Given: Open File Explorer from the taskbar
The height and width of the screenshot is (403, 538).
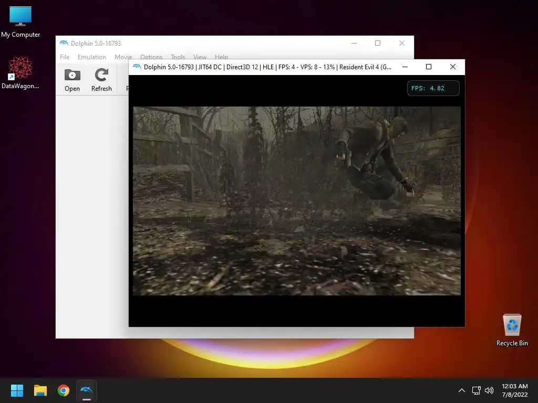Looking at the screenshot, I should pos(40,390).
